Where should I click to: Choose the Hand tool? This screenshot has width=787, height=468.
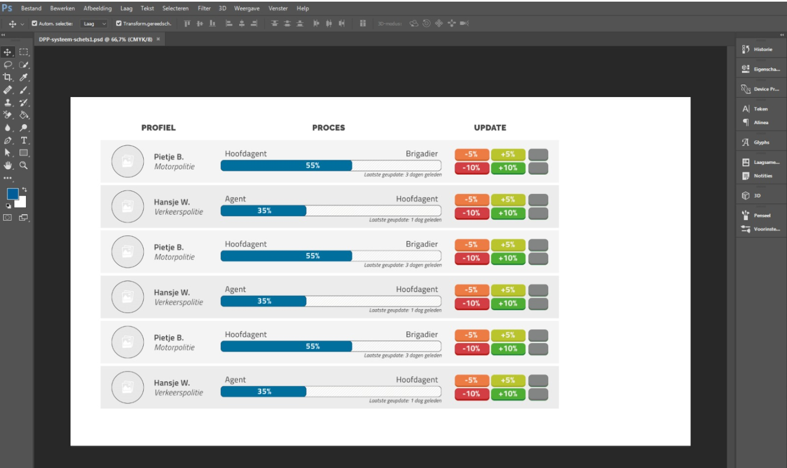click(x=8, y=165)
